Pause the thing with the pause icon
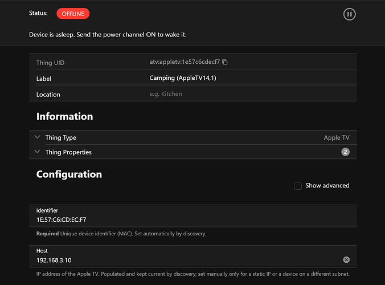385x285 pixels. tap(349, 14)
